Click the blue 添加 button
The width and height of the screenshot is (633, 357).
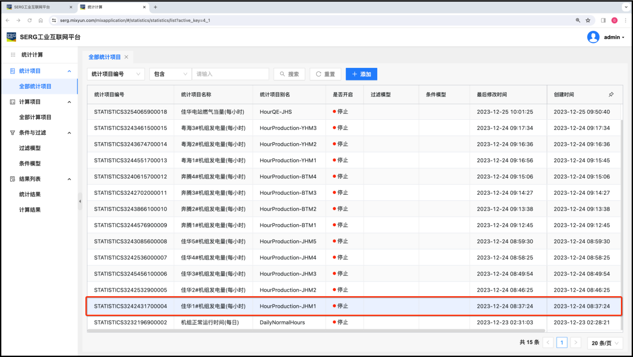pos(361,74)
